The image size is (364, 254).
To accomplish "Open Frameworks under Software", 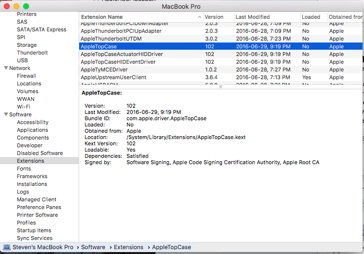I will tap(32, 176).
